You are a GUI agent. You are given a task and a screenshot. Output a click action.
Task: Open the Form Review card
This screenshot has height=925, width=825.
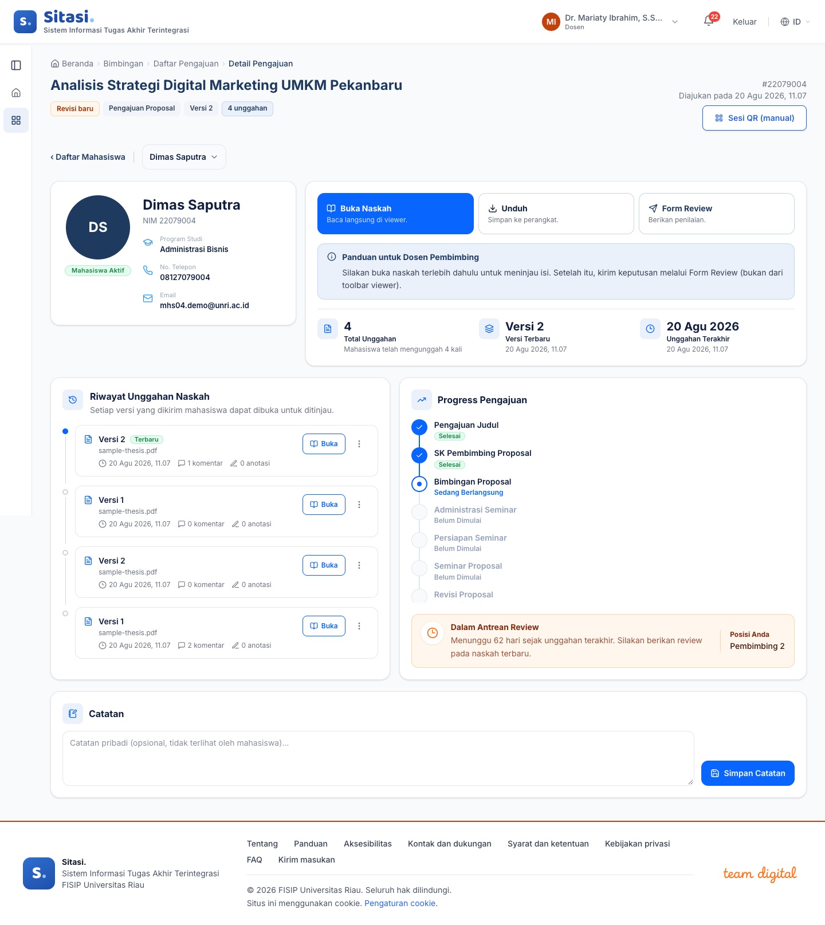(717, 214)
